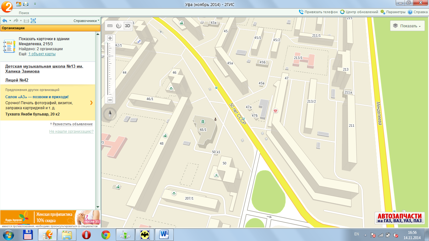Select the radius search tool on map
Screen dimensions: 429x241
[x=118, y=26]
